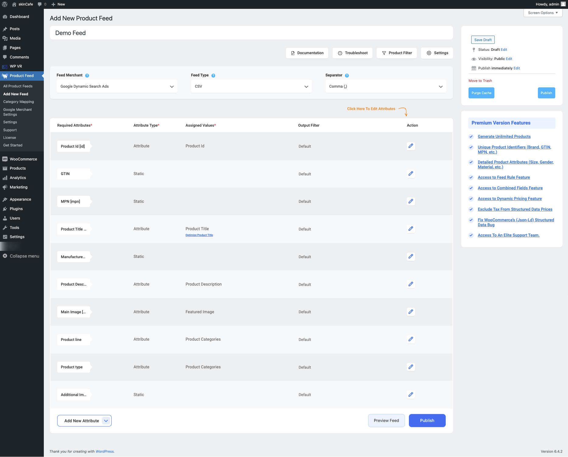Visit the skinCafe site home
The width and height of the screenshot is (568, 457).
click(x=23, y=4)
